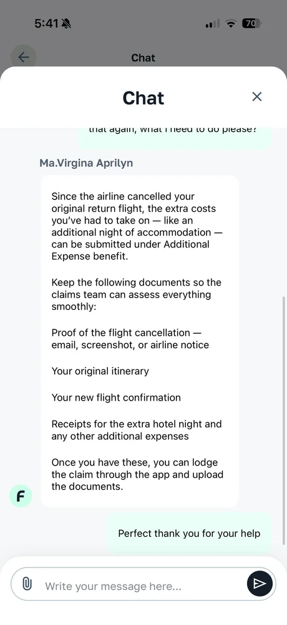287x625 pixels.
Task: Tap the bold Chat sheet heading
Action: point(143,98)
